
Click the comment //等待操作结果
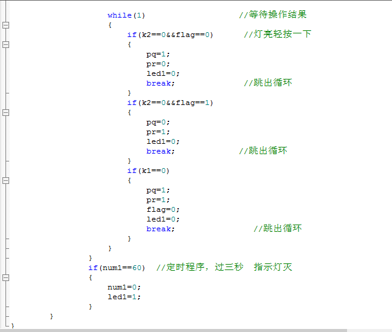pyautogui.click(x=273, y=15)
